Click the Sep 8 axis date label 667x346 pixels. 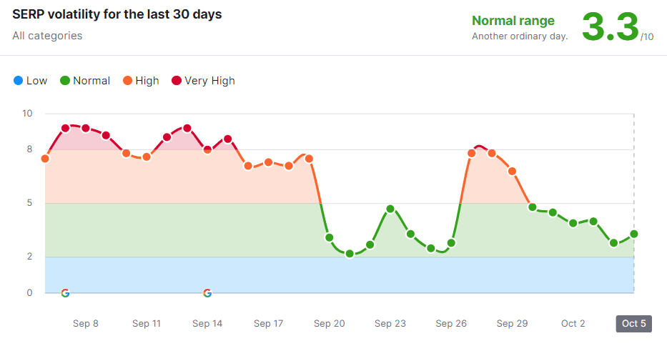coord(86,324)
